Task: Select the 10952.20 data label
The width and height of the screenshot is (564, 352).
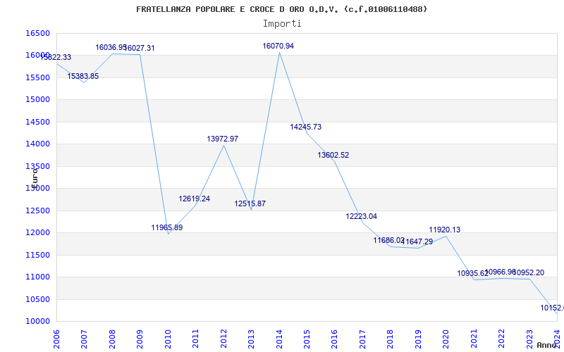Action: 528,272
